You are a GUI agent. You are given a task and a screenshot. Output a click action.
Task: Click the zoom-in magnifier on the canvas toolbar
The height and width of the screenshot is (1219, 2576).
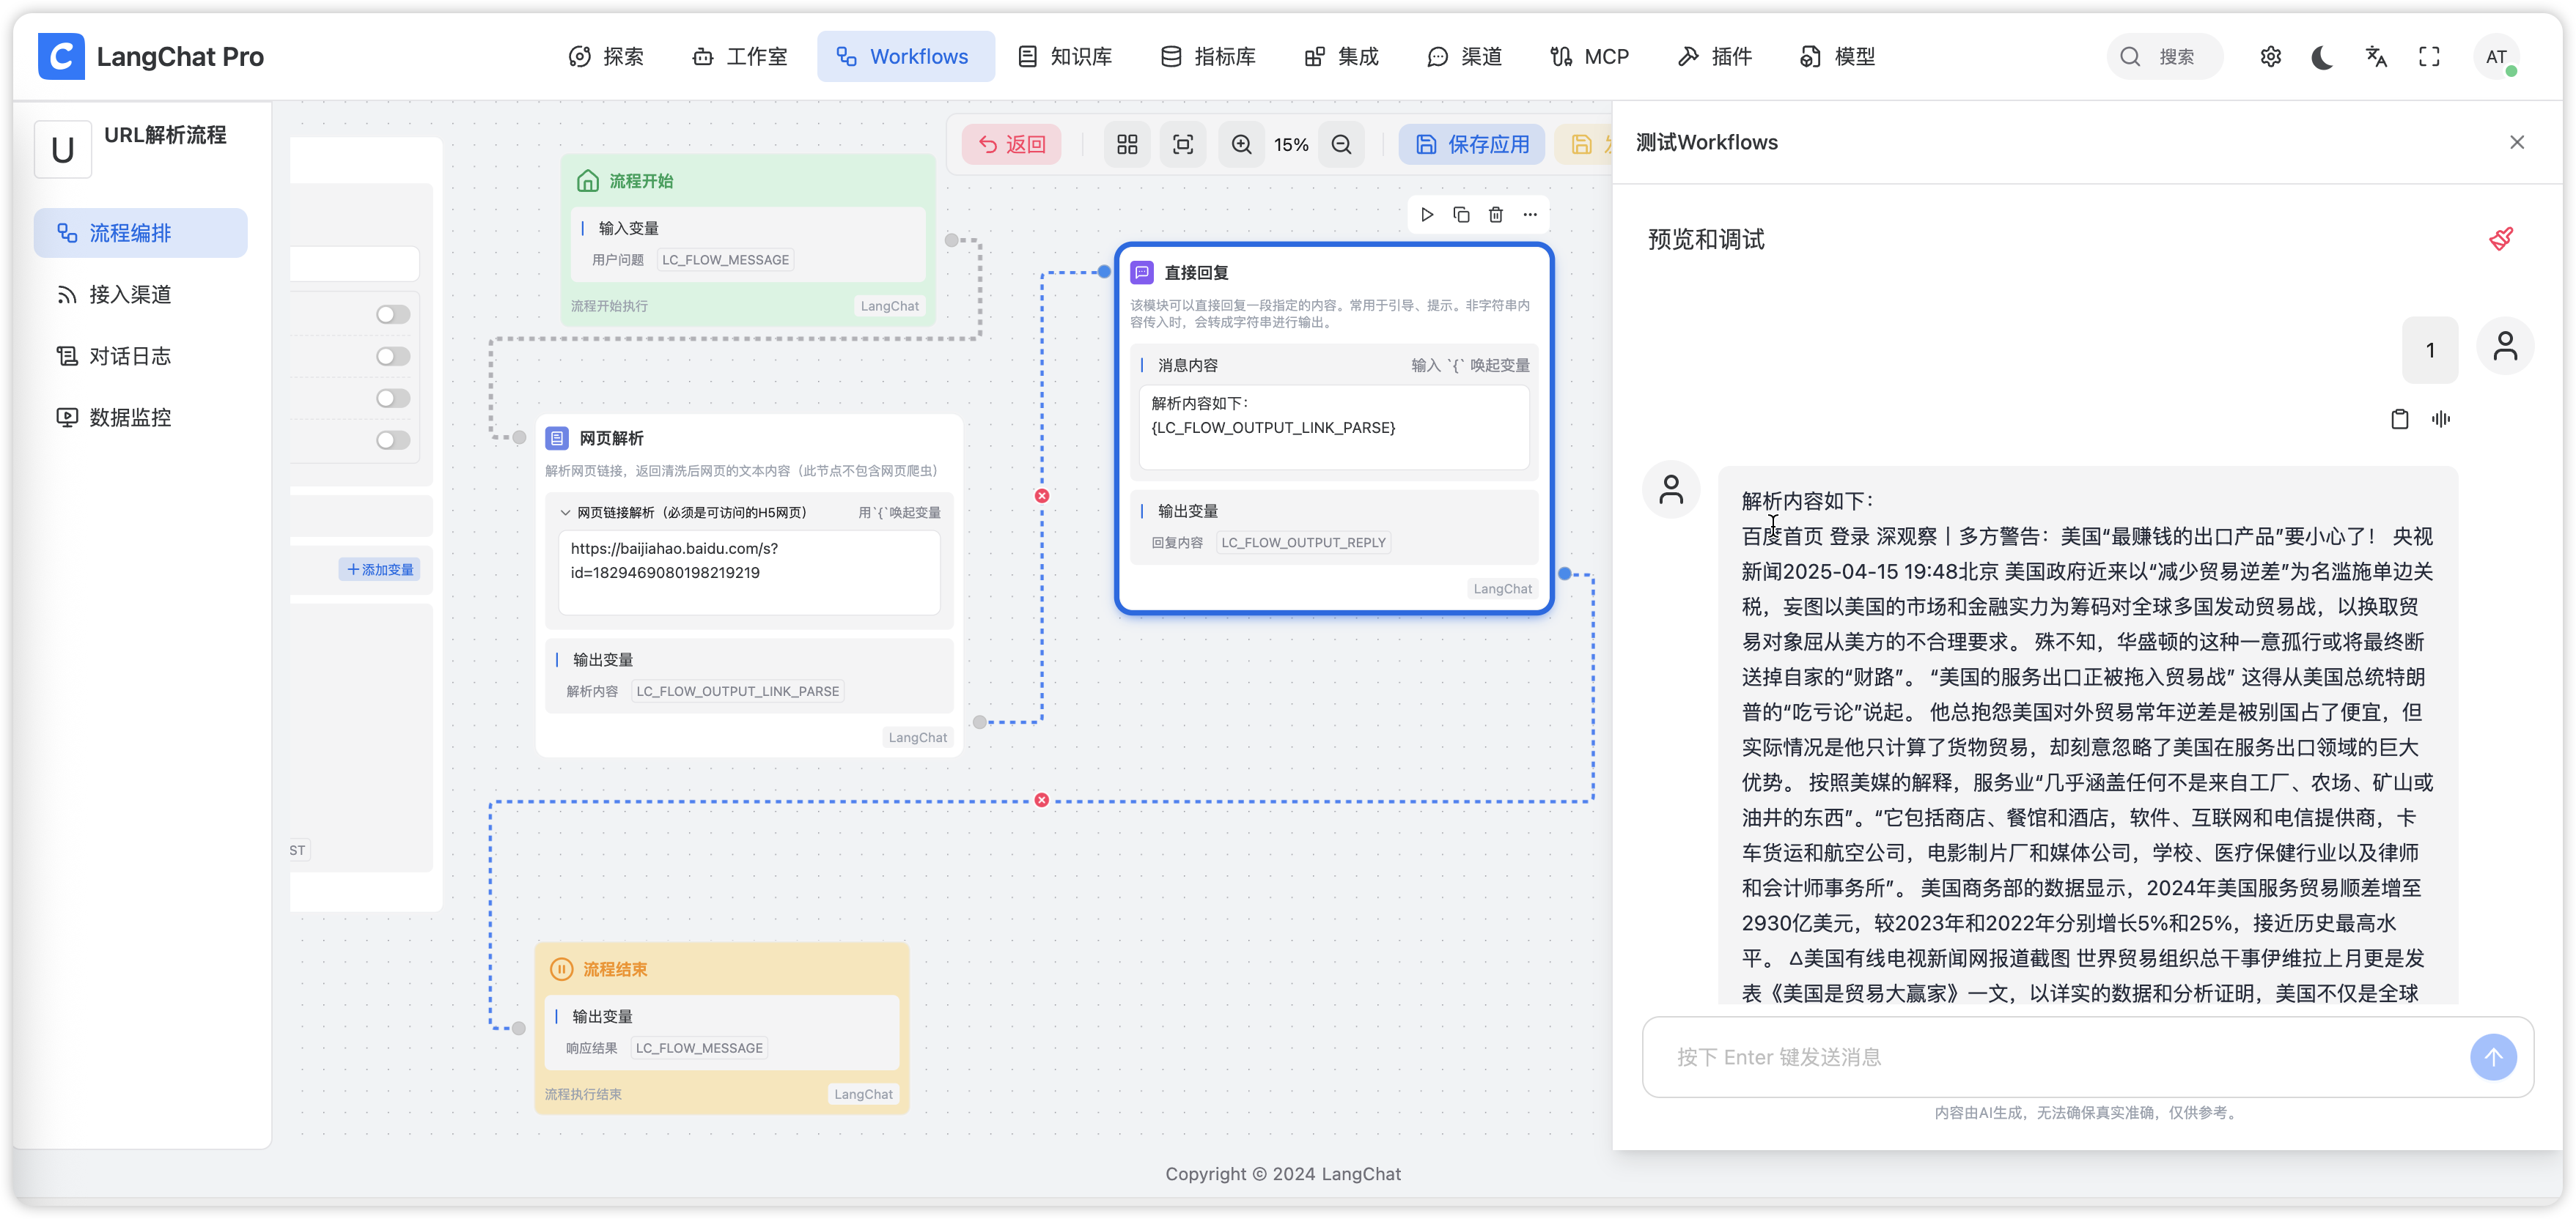coord(1241,145)
